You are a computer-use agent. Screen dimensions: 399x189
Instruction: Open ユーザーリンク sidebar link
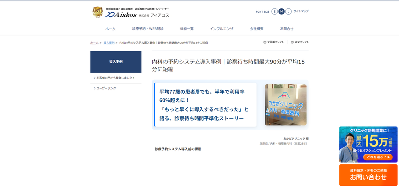106,88
